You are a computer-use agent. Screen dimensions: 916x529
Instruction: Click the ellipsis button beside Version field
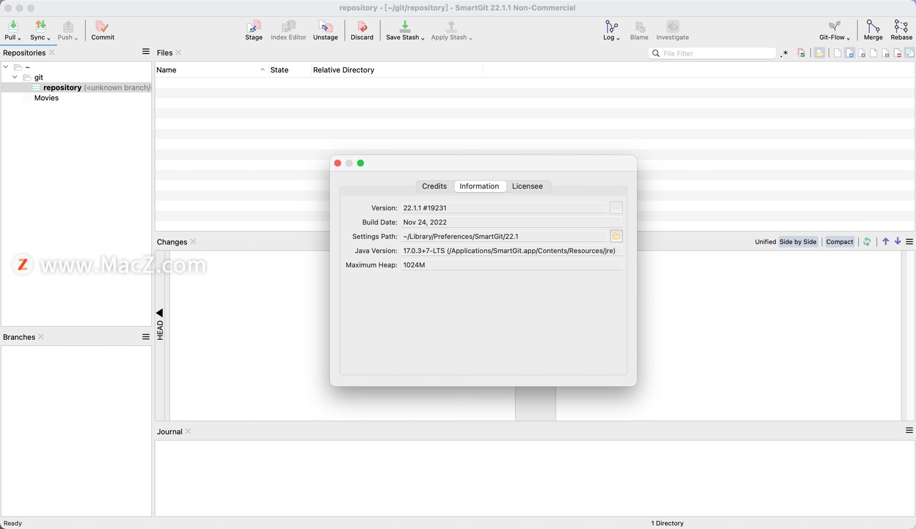[616, 208]
